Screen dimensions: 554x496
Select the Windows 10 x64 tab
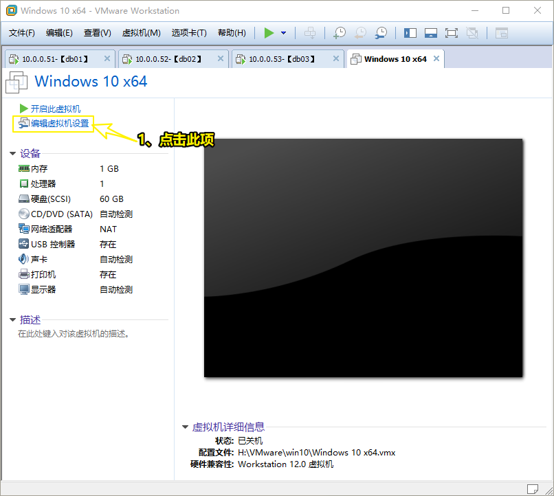[395, 59]
